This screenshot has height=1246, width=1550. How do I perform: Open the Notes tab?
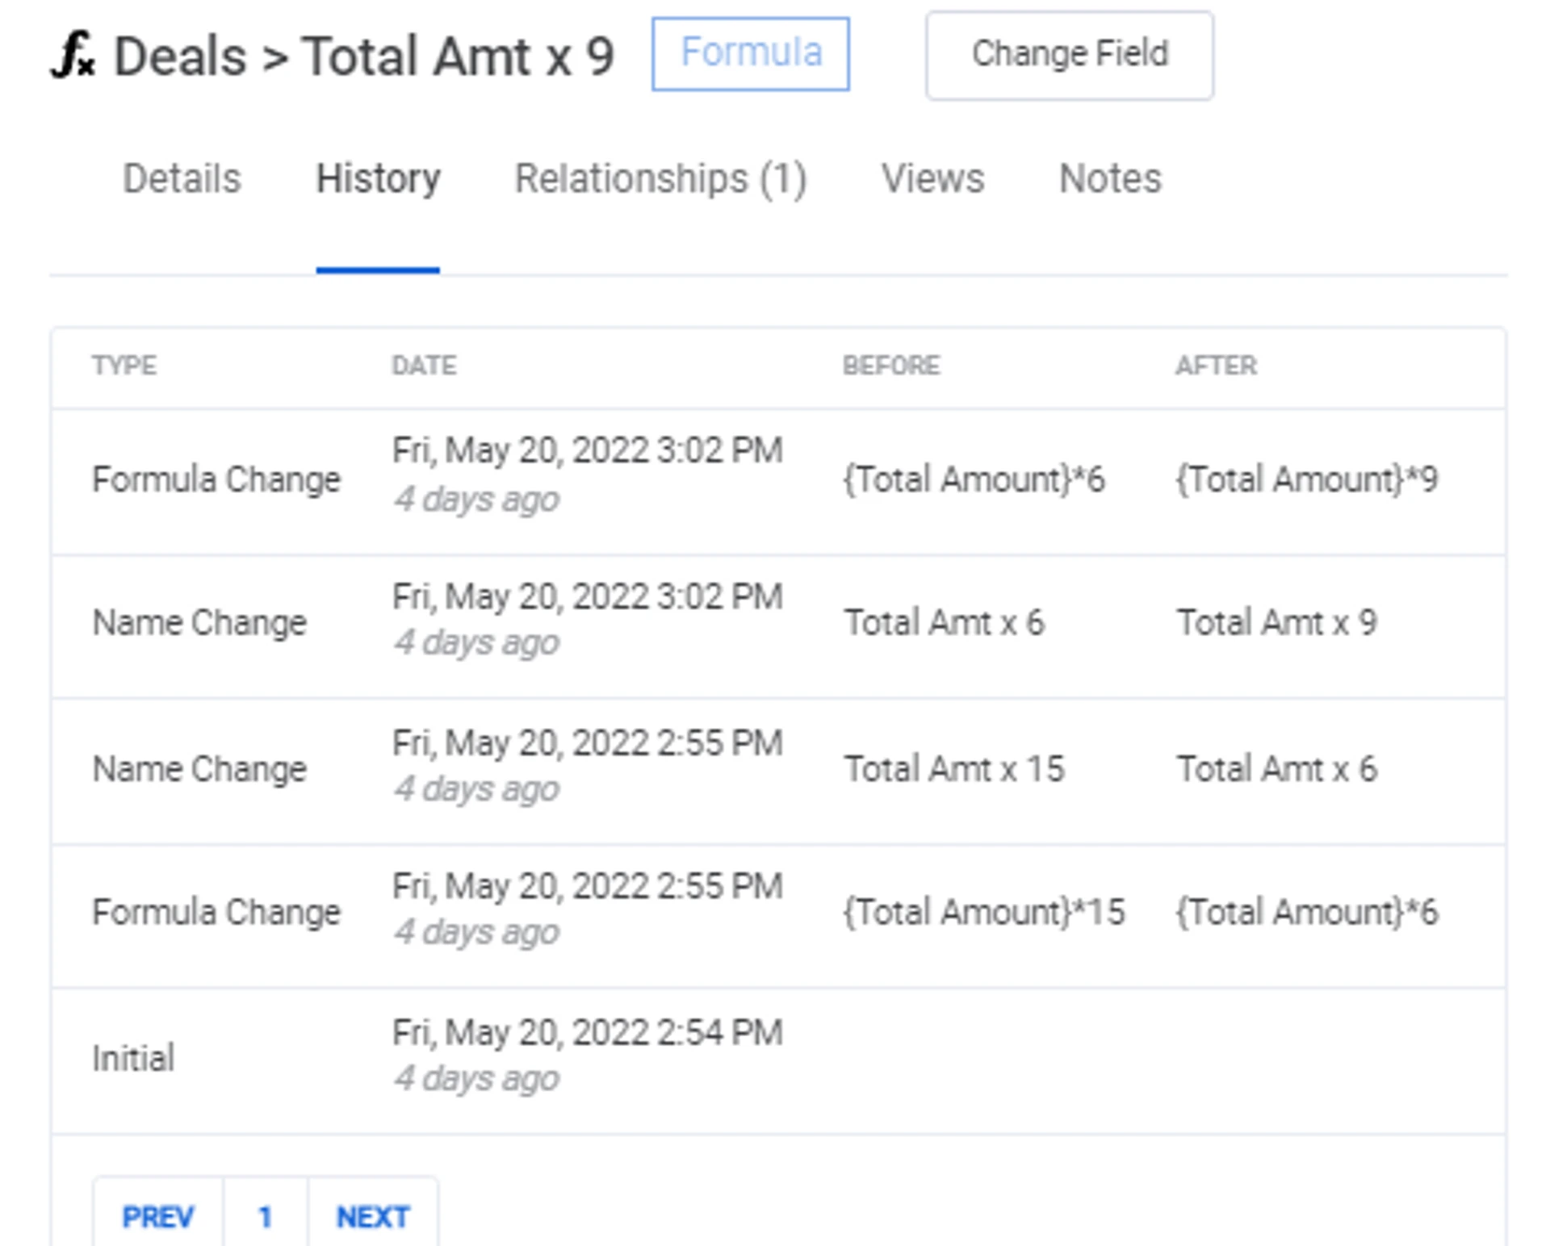coord(1110,178)
